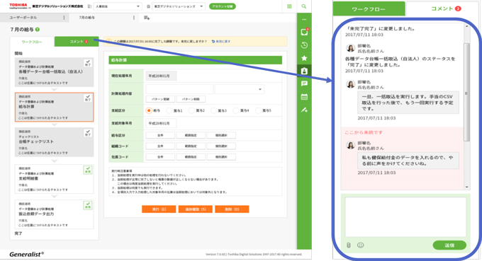This screenshot has height=261, width=482.
Task: Toggle the 完了 check on 台帳チェックリスト step
Action: tap(88, 133)
